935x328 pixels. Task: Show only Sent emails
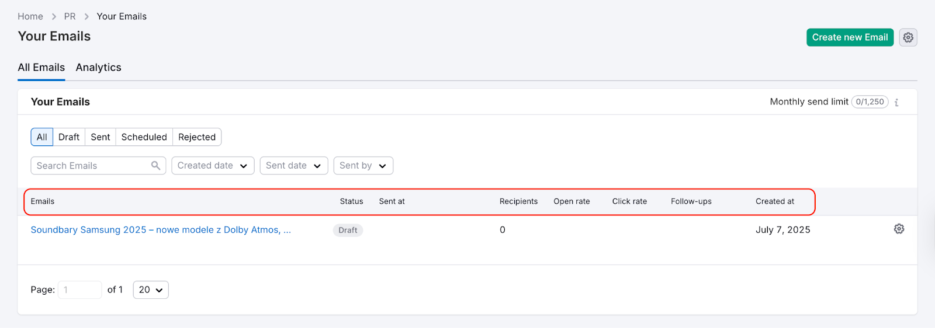(x=101, y=137)
